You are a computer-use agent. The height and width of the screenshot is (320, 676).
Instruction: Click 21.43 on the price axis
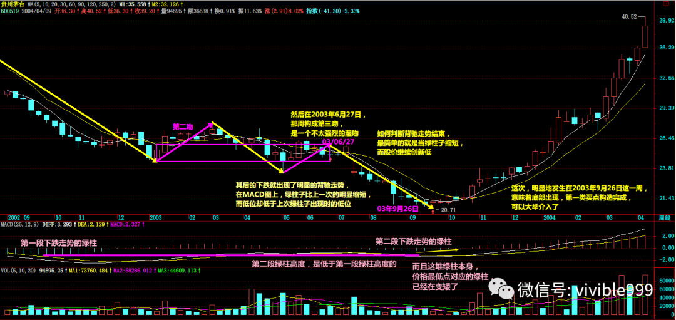tap(666, 199)
